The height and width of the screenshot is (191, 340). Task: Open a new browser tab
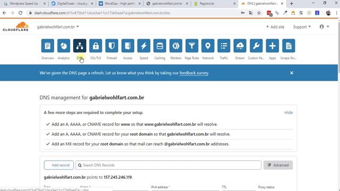tap(292, 4)
